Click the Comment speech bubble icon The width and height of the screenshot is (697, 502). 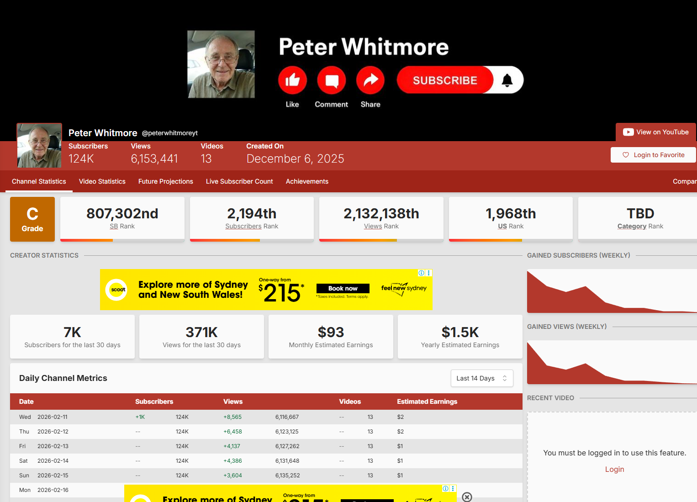[332, 80]
